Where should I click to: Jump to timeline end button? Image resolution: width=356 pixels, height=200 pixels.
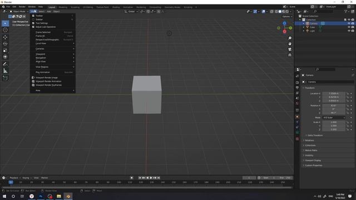[x=159, y=178]
